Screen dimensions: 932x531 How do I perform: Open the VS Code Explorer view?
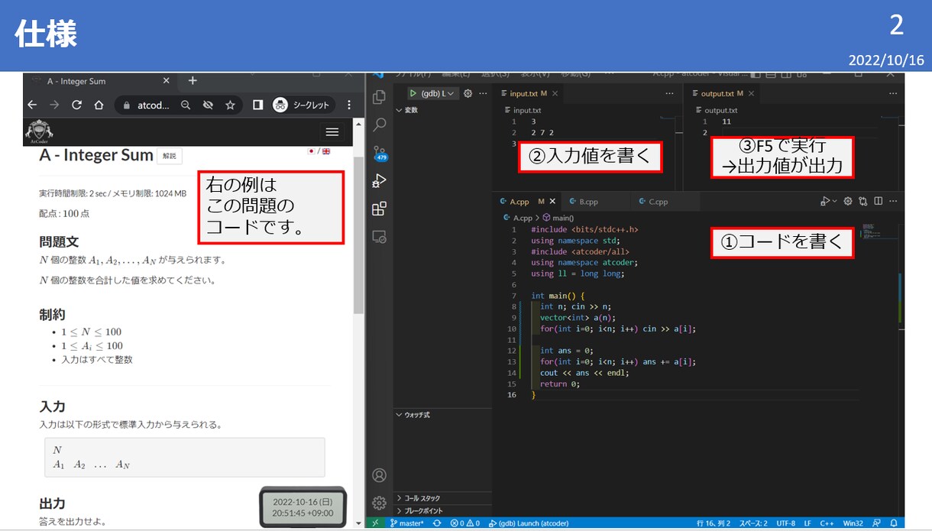pyautogui.click(x=379, y=97)
